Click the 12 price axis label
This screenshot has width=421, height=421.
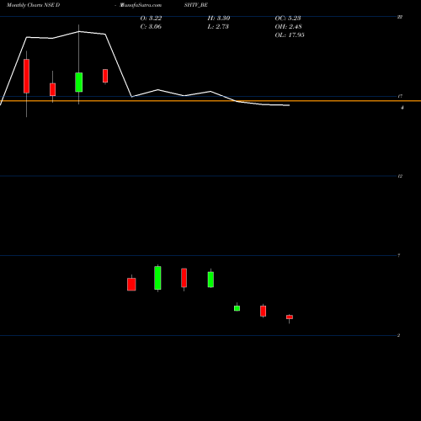400,176
